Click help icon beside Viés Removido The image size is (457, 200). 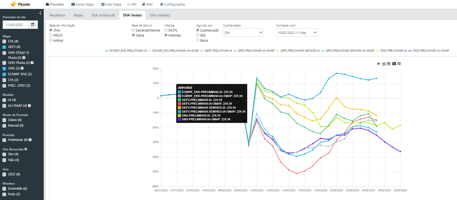point(26,149)
